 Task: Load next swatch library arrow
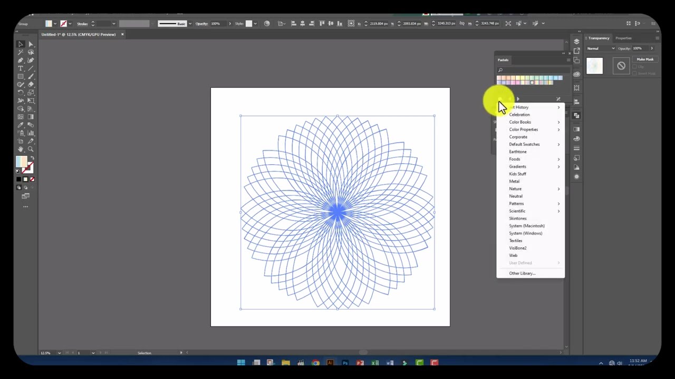pos(518,99)
